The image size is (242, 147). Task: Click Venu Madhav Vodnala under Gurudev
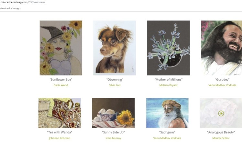click(222, 85)
